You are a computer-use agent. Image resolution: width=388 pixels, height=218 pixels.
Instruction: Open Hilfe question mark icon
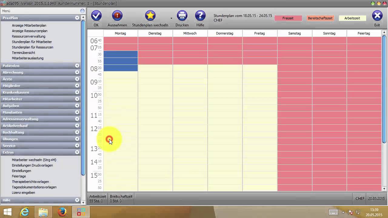(x=200, y=15)
